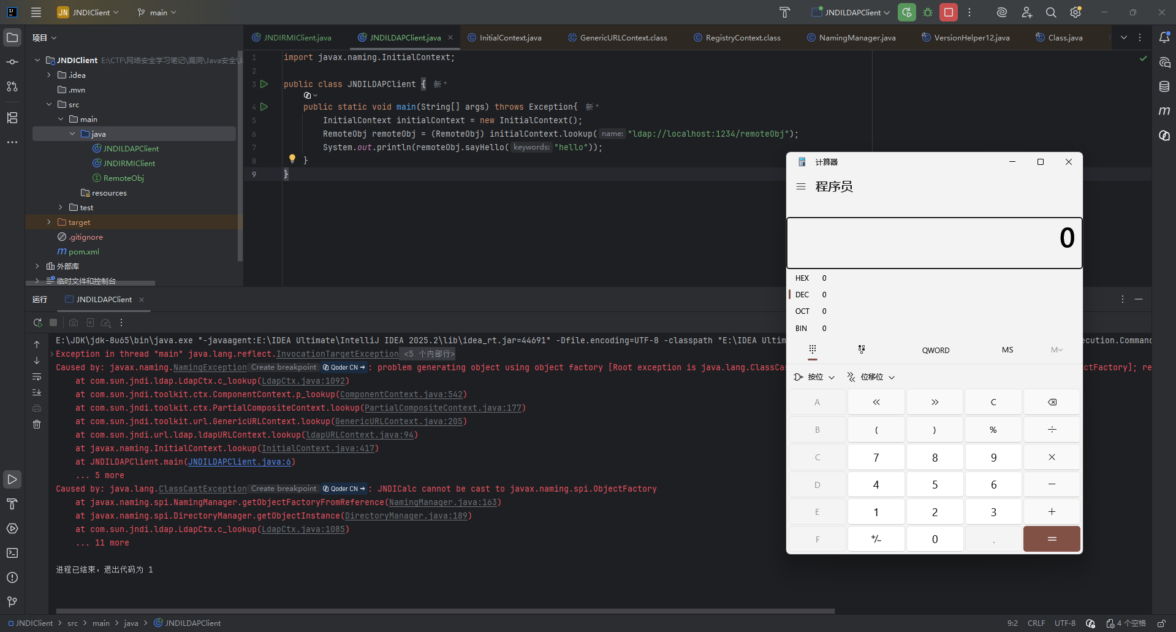1176x632 pixels.
Task: Open IDE settings gear icon
Action: [x=1075, y=12]
